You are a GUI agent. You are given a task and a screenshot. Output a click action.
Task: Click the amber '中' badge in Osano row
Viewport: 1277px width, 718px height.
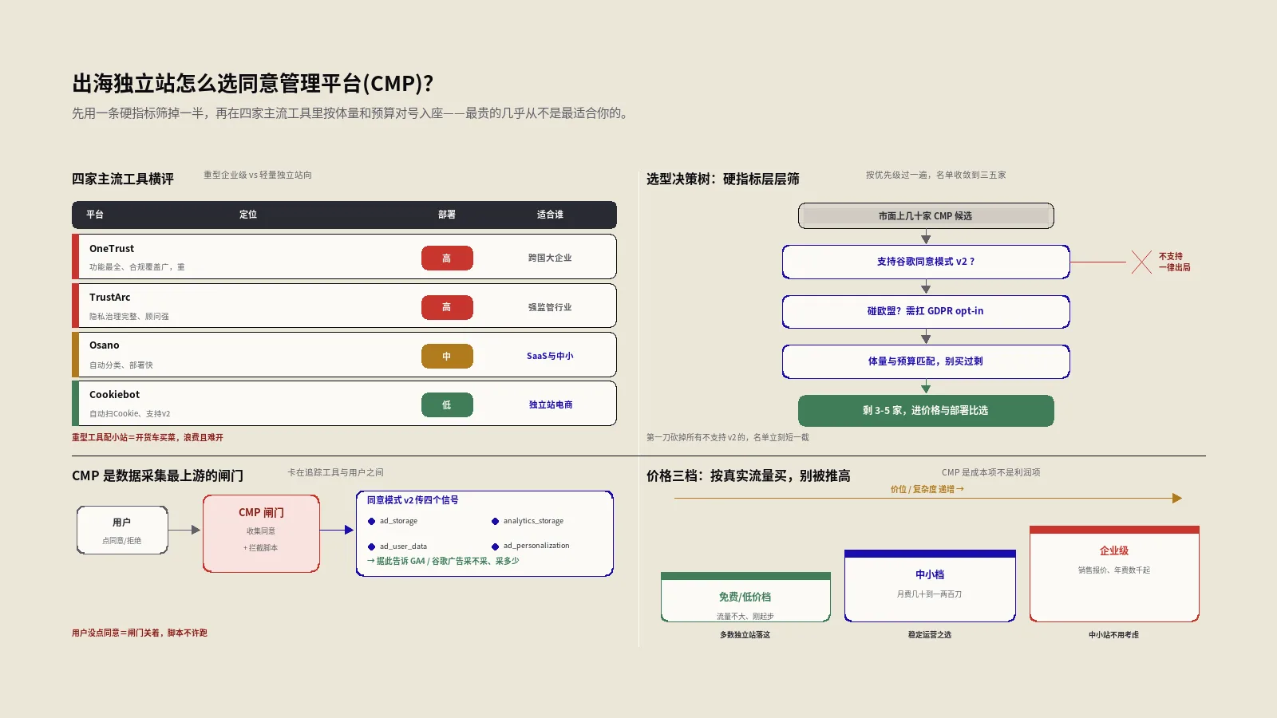click(447, 357)
